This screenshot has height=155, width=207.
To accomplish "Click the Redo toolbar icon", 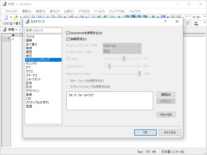I will 82,17.
